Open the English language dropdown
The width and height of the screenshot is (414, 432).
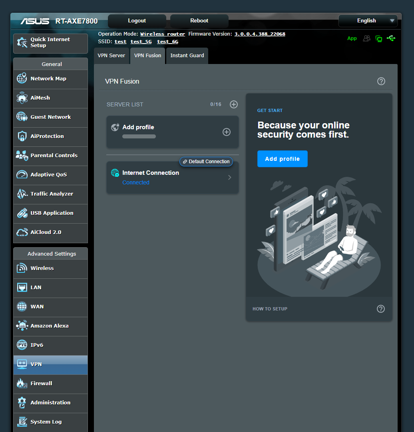(368, 21)
